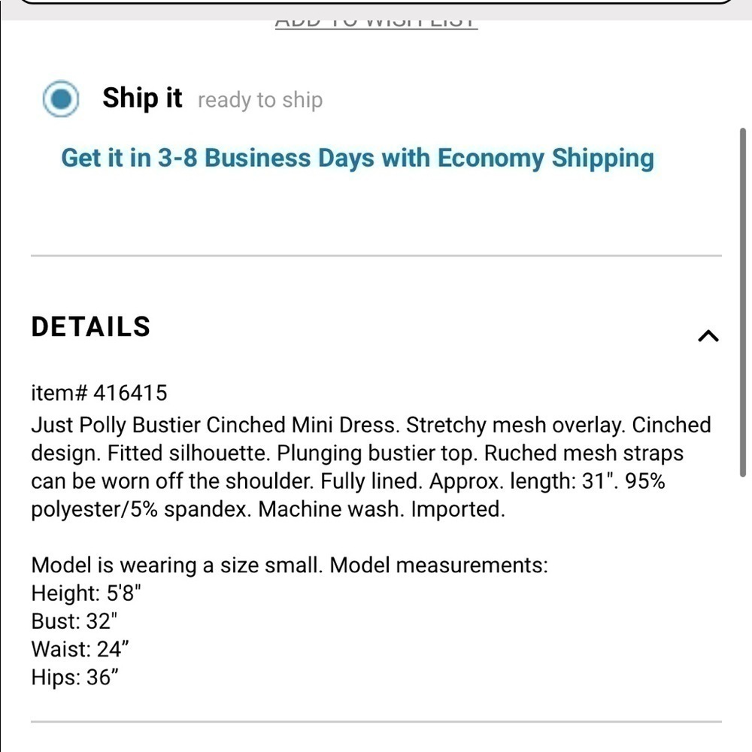Image resolution: width=752 pixels, height=752 pixels.
Task: Click the filled radio indicator beside Ship it
Action: point(61,98)
